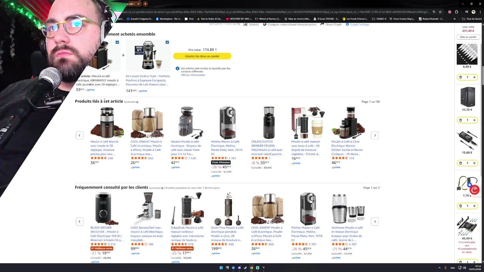This screenshot has height=272, width=484.
Task: Click the page address bar URL
Action: pyautogui.click(x=276, y=12)
